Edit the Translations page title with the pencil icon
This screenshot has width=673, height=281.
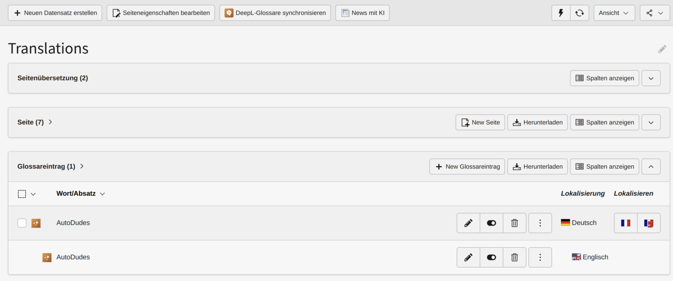point(662,49)
